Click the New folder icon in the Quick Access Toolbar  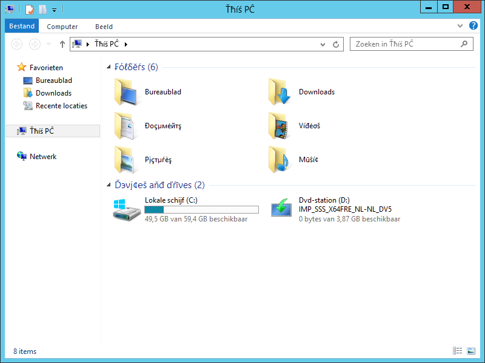[42, 8]
